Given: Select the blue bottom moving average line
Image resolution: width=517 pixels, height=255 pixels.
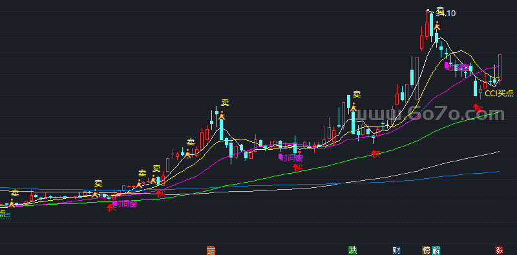Looking at the screenshot, I should pos(428,177).
